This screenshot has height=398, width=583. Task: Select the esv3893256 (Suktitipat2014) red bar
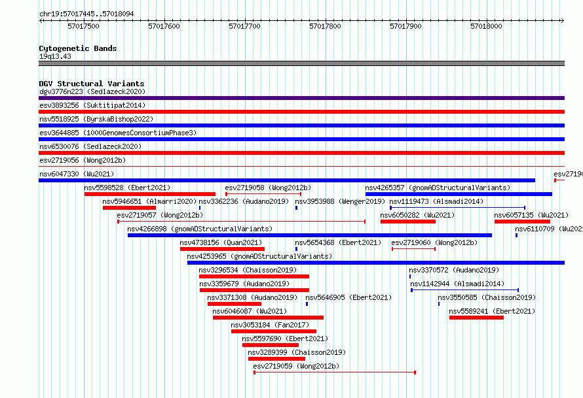coord(301,112)
